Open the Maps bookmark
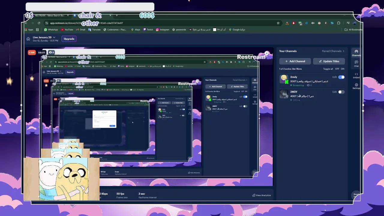The width and height of the screenshot is (384, 216). click(x=136, y=30)
